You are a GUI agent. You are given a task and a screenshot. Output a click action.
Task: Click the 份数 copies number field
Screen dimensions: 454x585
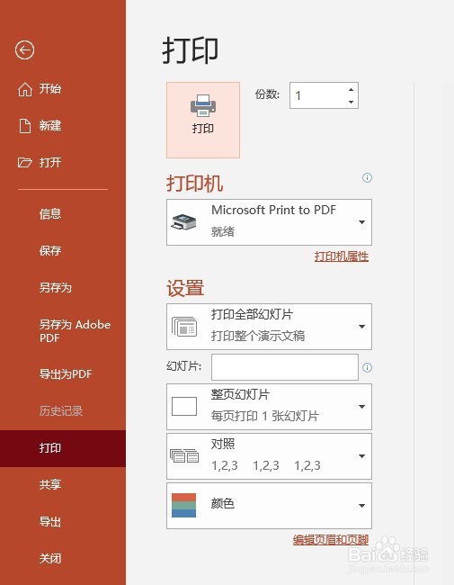324,95
